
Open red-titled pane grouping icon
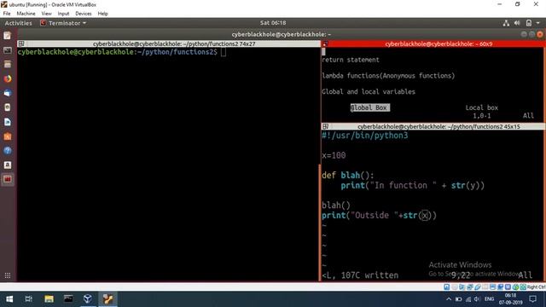(x=325, y=43)
